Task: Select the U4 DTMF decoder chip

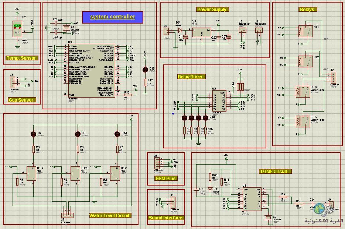Action: [x=252, y=199]
